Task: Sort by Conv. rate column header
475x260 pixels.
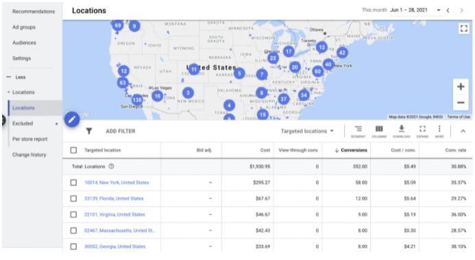Action: pyautogui.click(x=456, y=150)
